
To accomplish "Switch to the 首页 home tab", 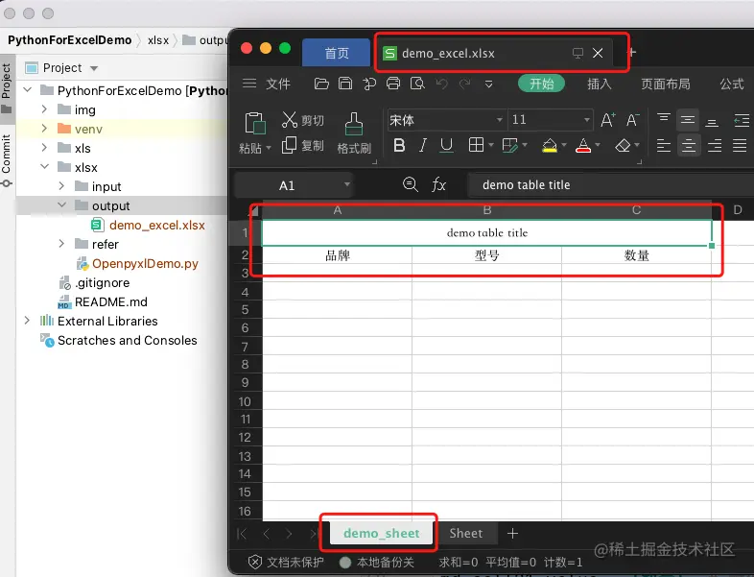I will 336,53.
